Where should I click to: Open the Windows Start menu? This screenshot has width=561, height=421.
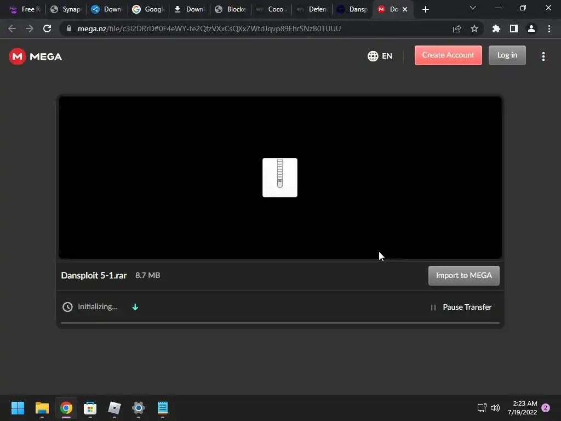(18, 408)
